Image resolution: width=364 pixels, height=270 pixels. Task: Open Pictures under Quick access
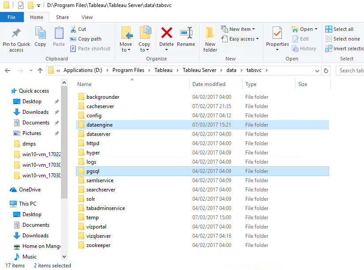(32, 133)
